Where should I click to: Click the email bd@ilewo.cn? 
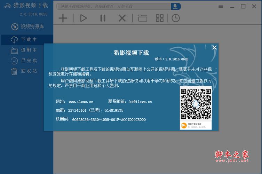click(x=141, y=102)
